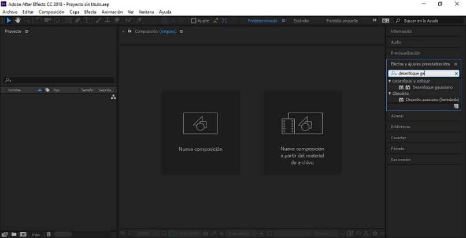The width and height of the screenshot is (466, 238).
Task: Select the Puppet Pin tool
Action: (x=139, y=20)
